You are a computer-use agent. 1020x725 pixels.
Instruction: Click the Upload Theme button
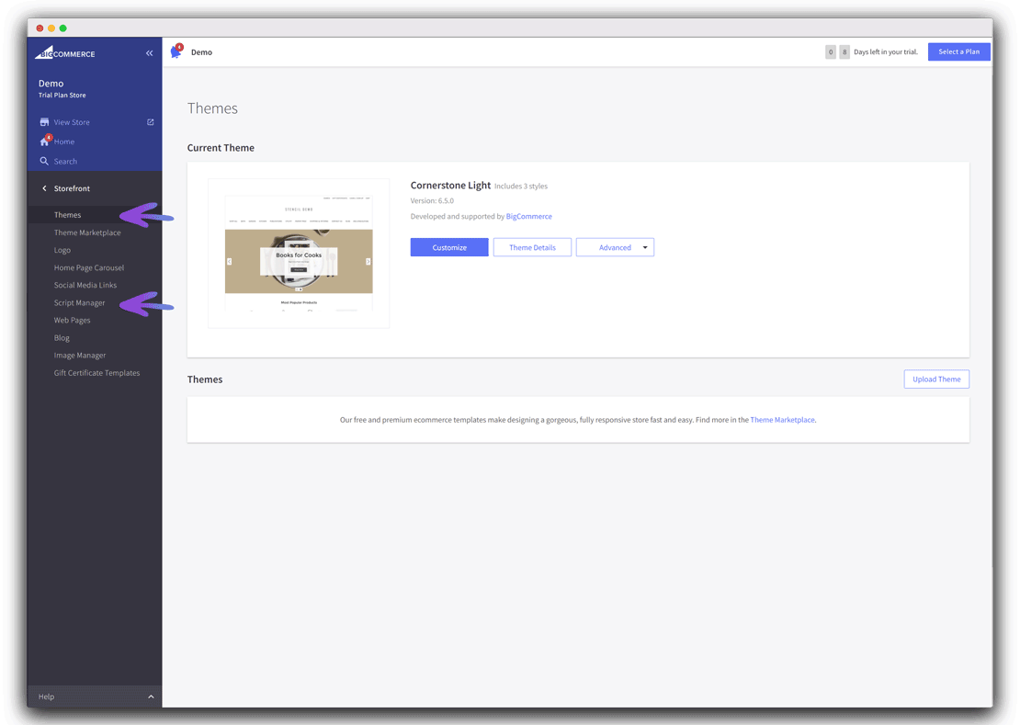pyautogui.click(x=936, y=379)
